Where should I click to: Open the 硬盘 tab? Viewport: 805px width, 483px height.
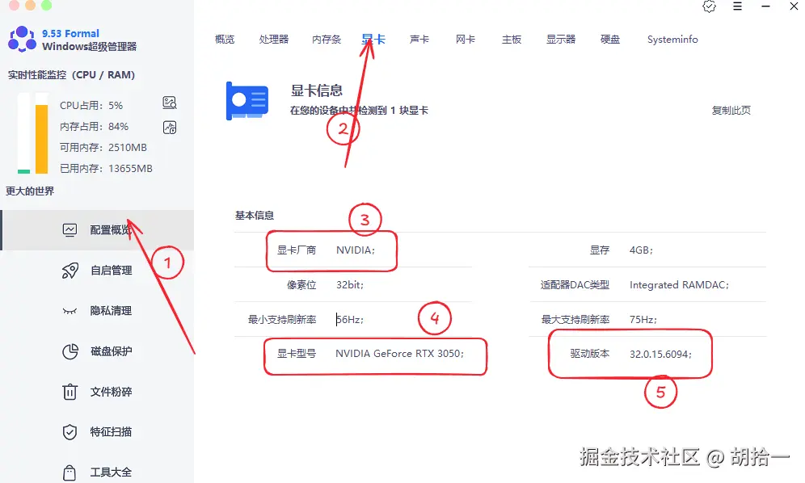[610, 40]
